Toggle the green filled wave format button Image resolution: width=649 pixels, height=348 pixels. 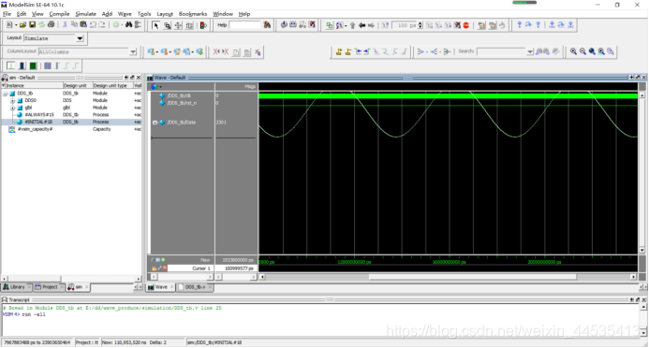click(33, 65)
